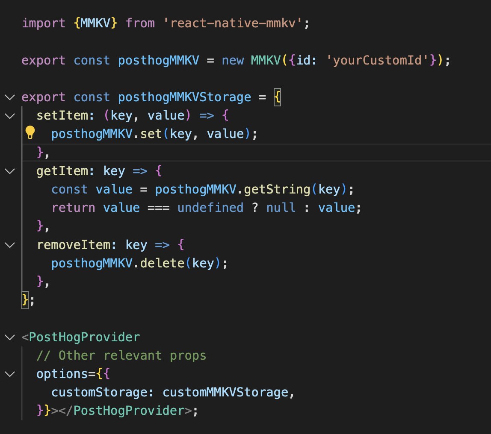Click the opening PostHogProvider tag name

point(85,337)
